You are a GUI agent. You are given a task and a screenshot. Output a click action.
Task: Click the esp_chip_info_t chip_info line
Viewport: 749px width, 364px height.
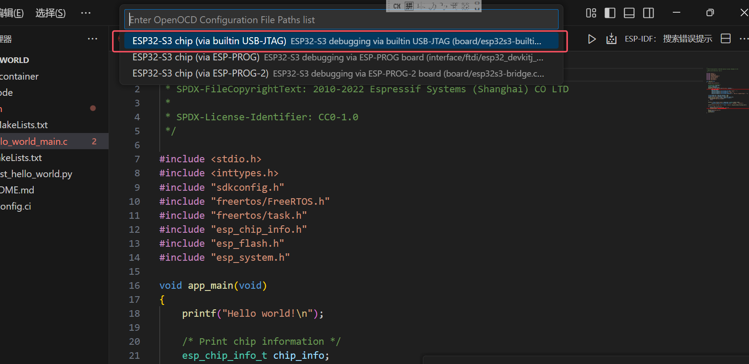tap(256, 356)
